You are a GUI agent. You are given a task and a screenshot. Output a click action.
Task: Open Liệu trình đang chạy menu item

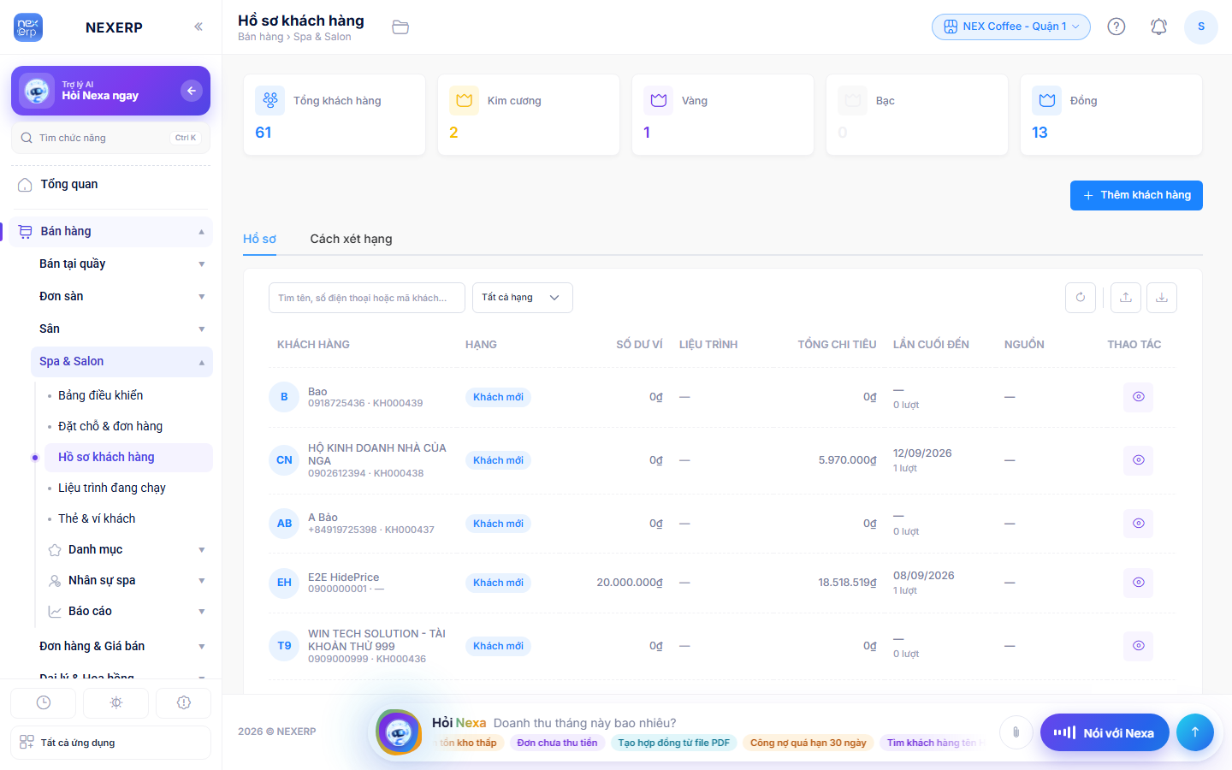(x=128, y=488)
